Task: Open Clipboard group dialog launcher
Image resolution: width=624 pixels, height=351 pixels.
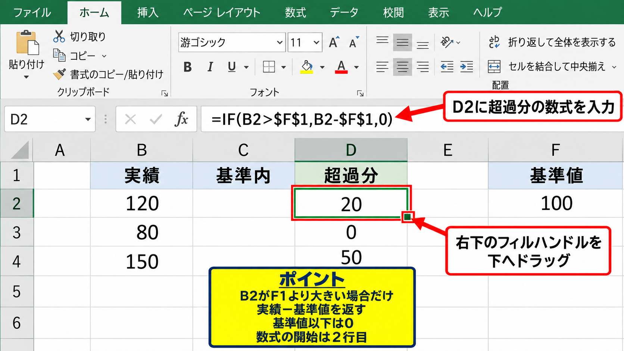Action: pos(165,93)
